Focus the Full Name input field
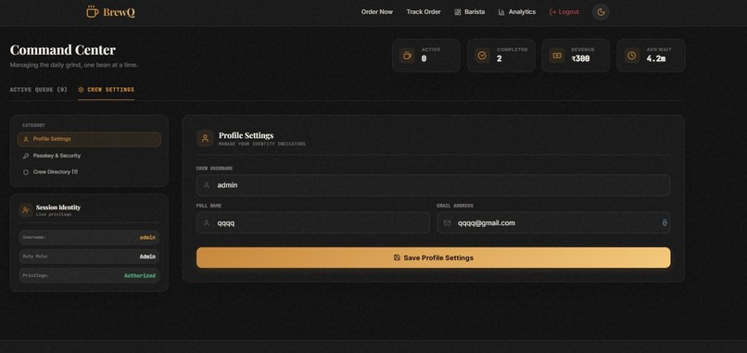This screenshot has height=353, width=747. [313, 222]
